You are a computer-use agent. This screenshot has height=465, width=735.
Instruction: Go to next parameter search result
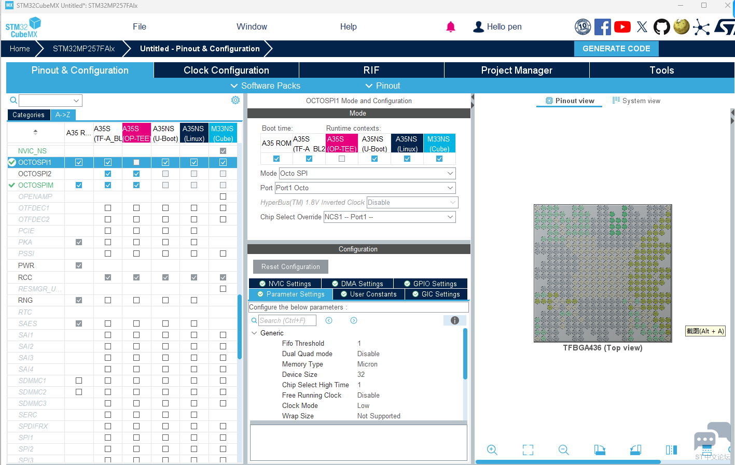pyautogui.click(x=354, y=321)
